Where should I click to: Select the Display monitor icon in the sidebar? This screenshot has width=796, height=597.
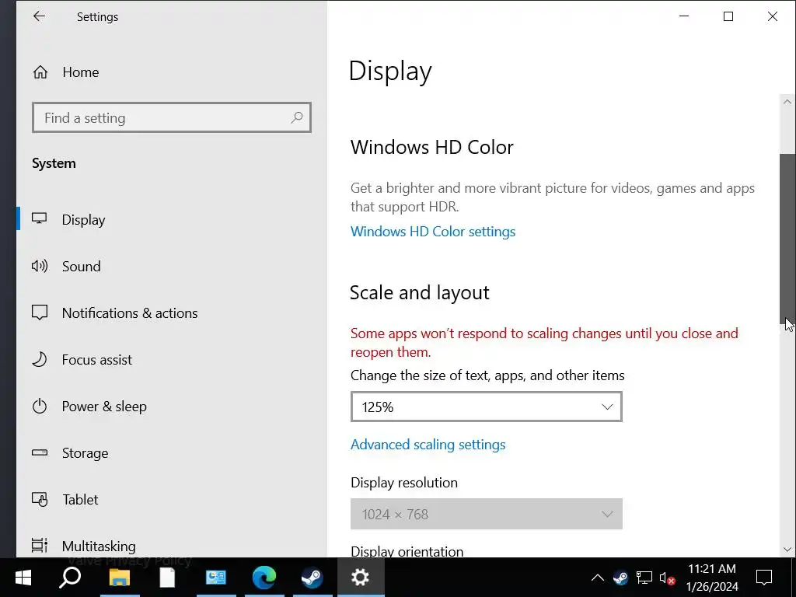pos(39,218)
